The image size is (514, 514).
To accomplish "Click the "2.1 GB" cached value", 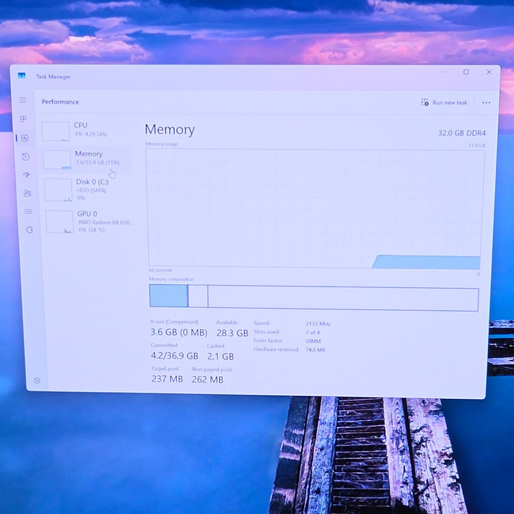I will point(221,356).
